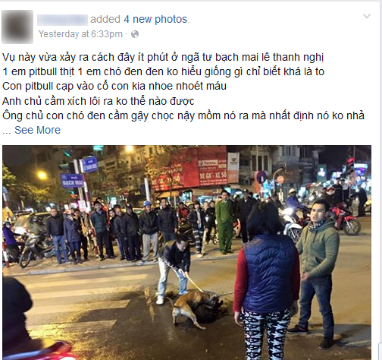This screenshot has height=360, width=382.
Task: Click the Bạch Mai street sign in photo
Action: click(72, 181)
